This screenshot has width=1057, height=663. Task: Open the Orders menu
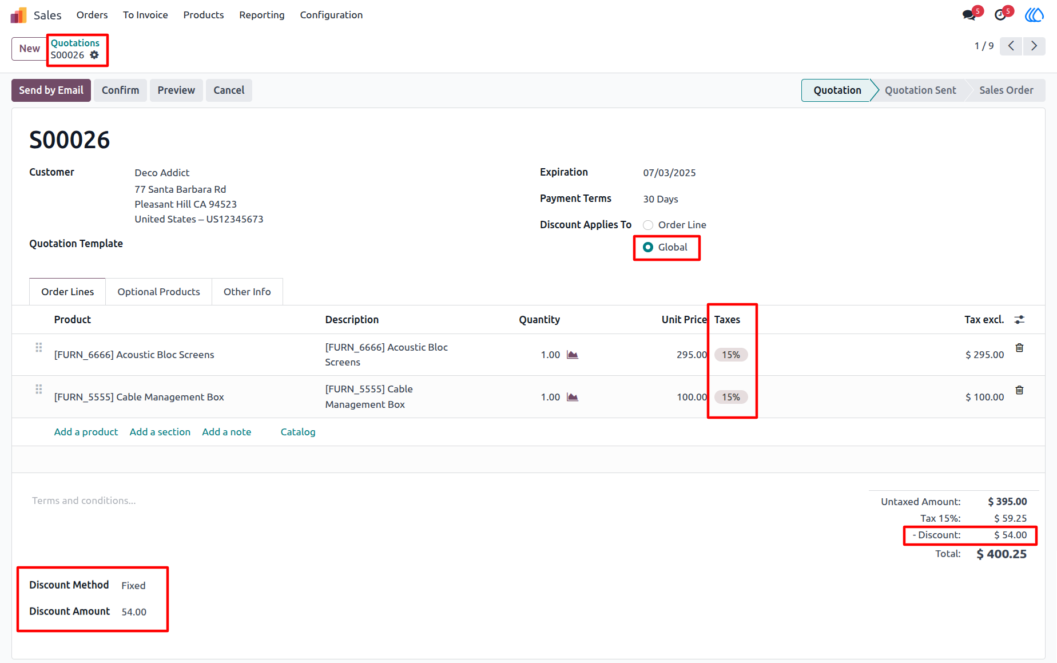(x=92, y=15)
